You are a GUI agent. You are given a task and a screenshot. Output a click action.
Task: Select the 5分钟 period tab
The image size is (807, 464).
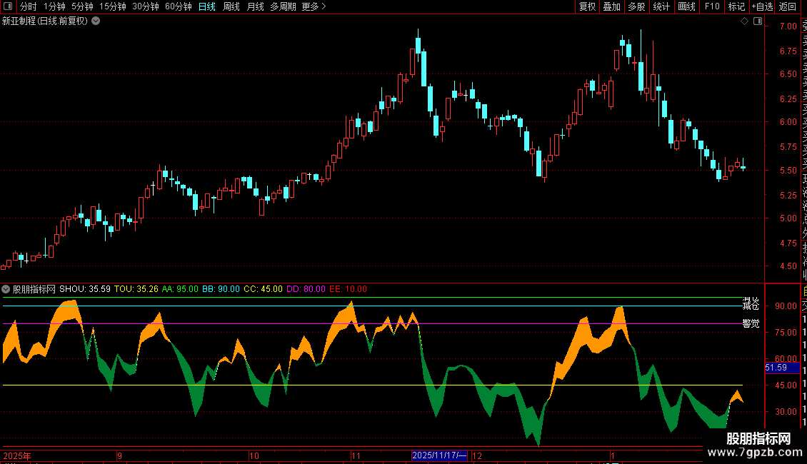(x=82, y=6)
